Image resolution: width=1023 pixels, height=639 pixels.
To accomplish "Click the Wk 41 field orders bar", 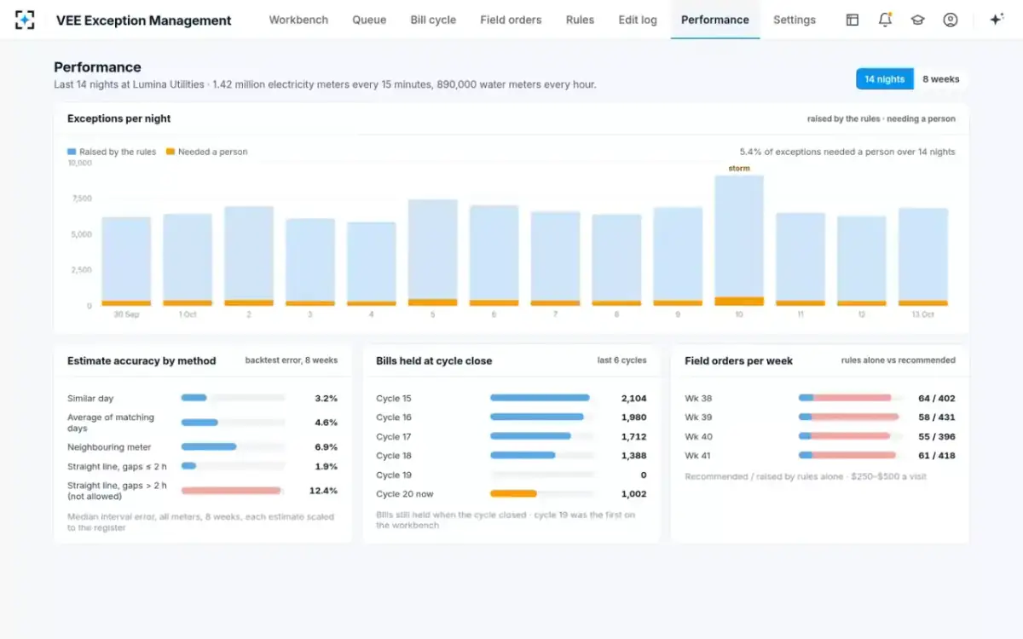I will pos(849,455).
